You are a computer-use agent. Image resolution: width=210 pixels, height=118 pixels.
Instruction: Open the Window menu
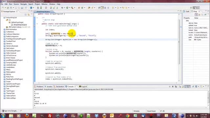52,4
